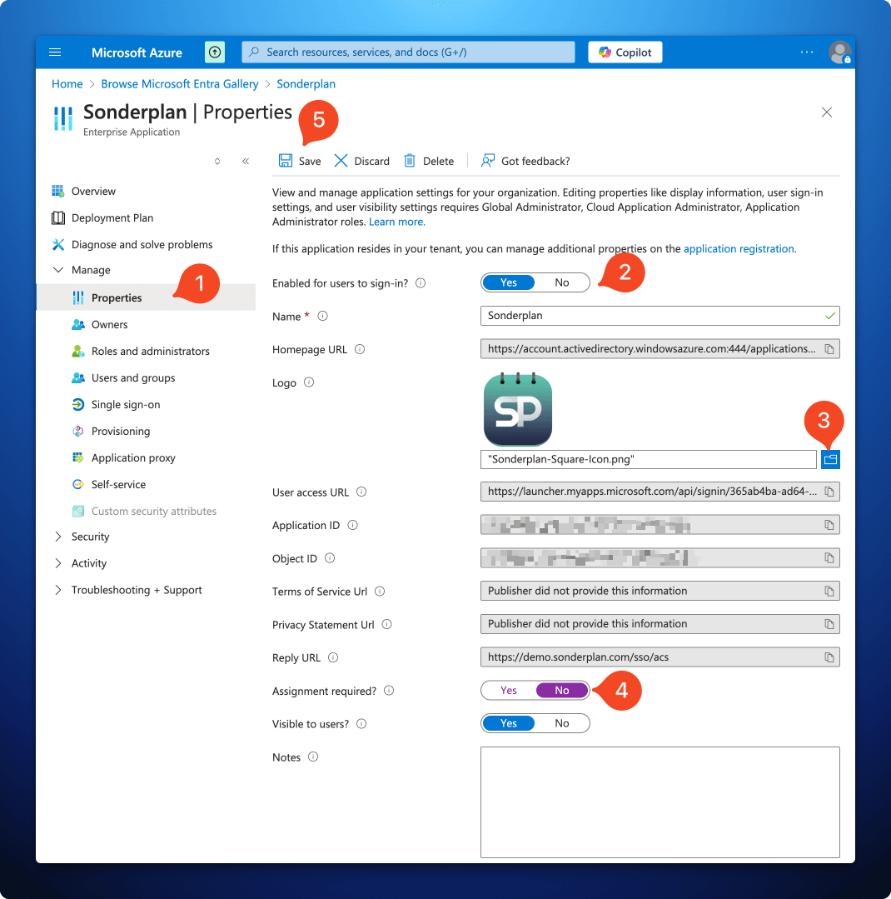Click the Learn more link
The width and height of the screenshot is (891, 899).
396,221
